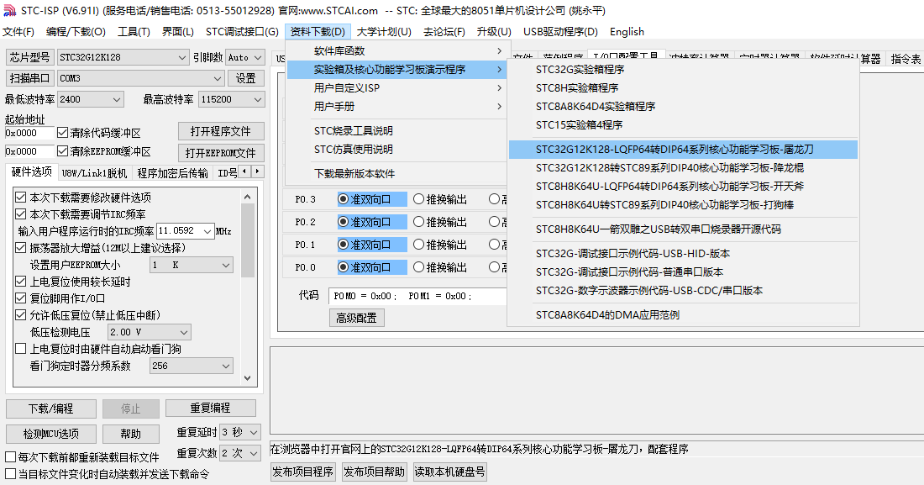Click the 发布项目程序 button
The width and height of the screenshot is (924, 485).
click(x=303, y=472)
